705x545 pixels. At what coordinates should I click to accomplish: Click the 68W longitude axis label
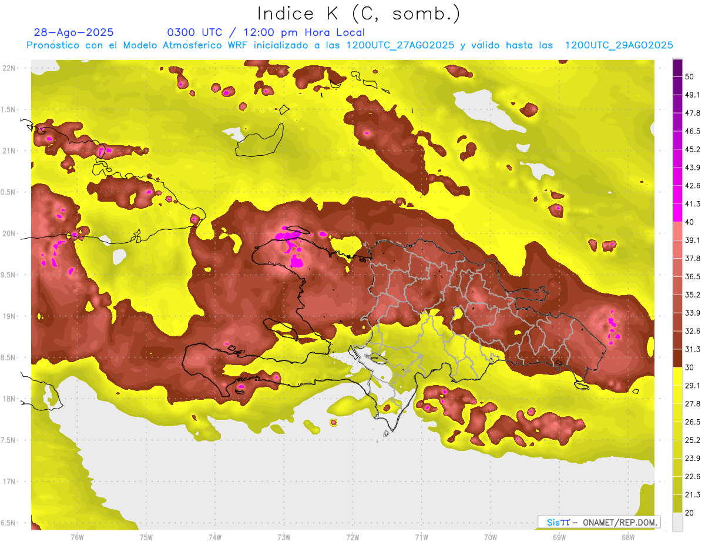coord(627,537)
